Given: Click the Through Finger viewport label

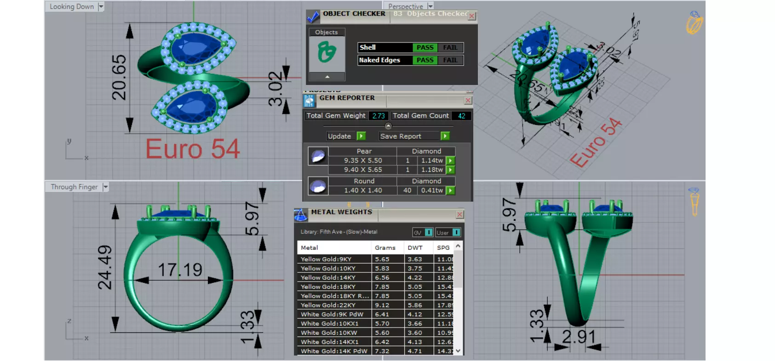Looking at the screenshot, I should pyautogui.click(x=74, y=187).
